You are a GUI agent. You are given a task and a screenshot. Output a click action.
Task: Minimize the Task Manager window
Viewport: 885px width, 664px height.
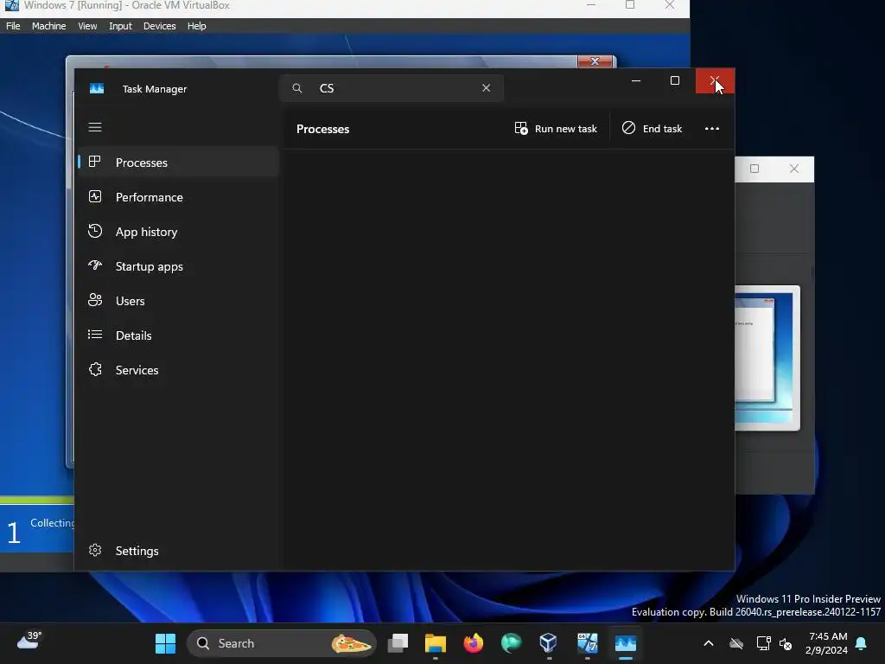click(x=636, y=80)
